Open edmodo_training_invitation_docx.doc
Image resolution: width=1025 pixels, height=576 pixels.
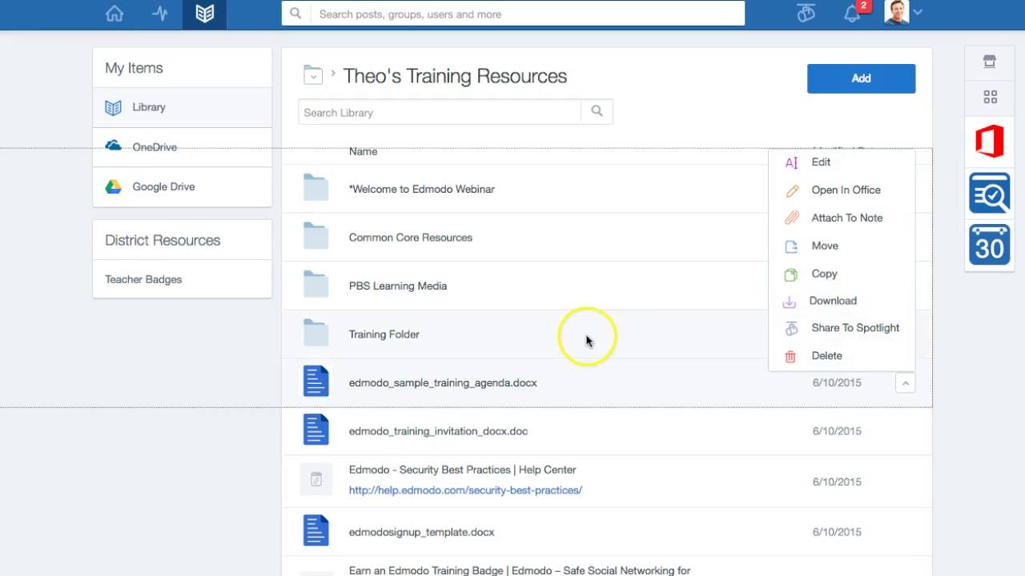(438, 431)
